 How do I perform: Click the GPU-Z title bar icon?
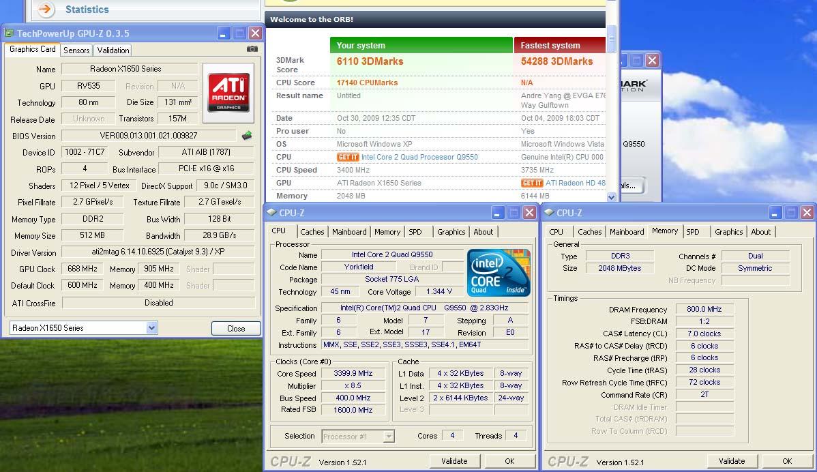click(x=10, y=33)
